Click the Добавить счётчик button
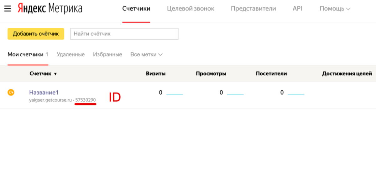The image size is (376, 186). [36, 34]
